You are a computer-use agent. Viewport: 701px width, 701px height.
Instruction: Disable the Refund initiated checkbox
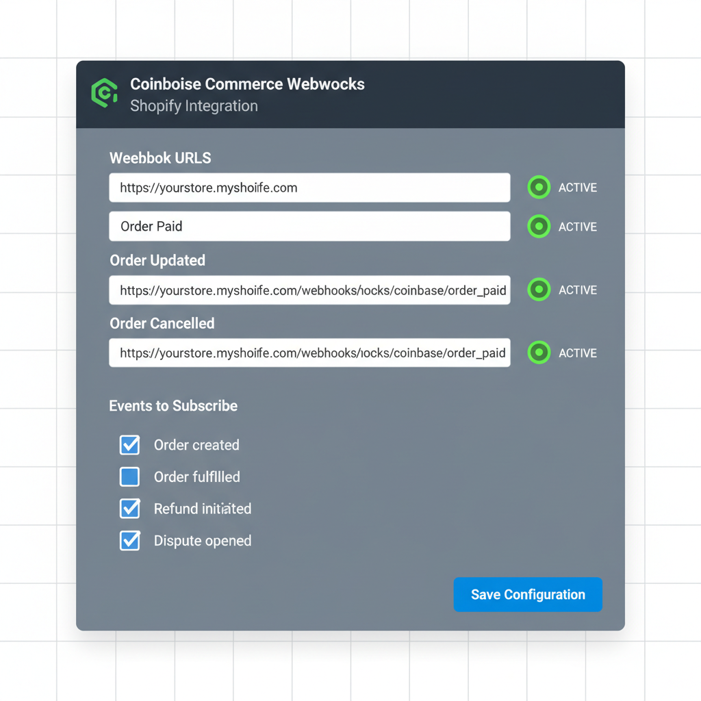pyautogui.click(x=129, y=509)
